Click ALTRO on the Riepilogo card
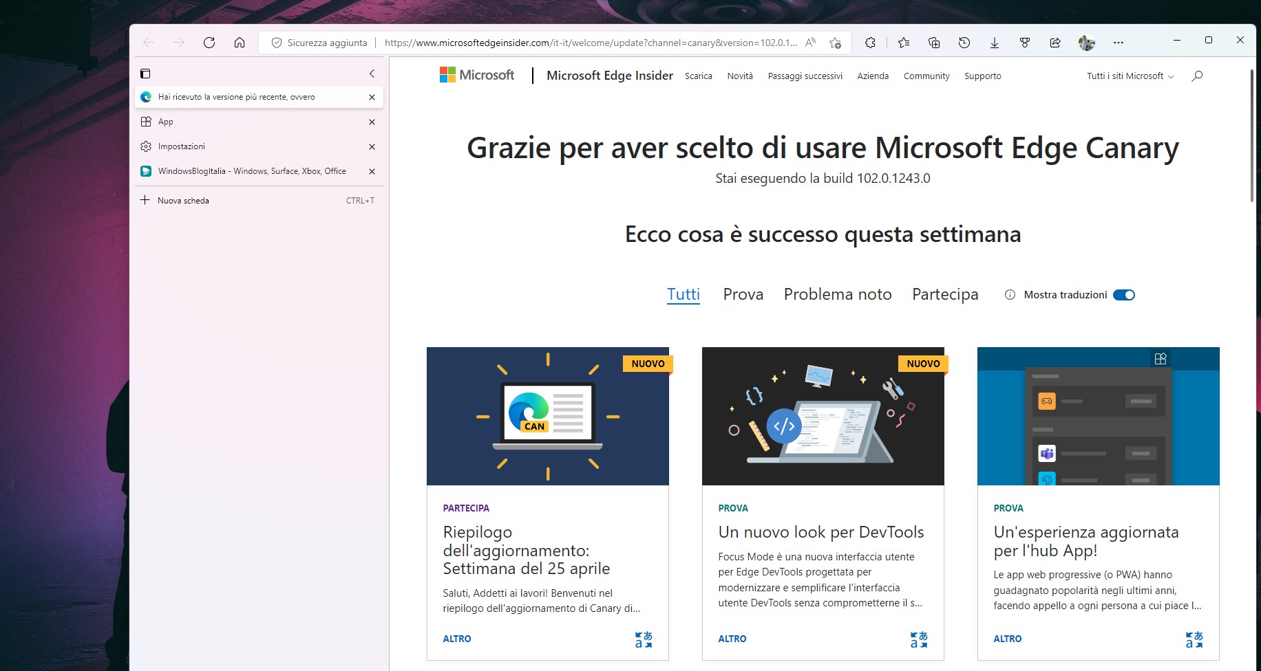This screenshot has height=671, width=1261. pyautogui.click(x=457, y=639)
